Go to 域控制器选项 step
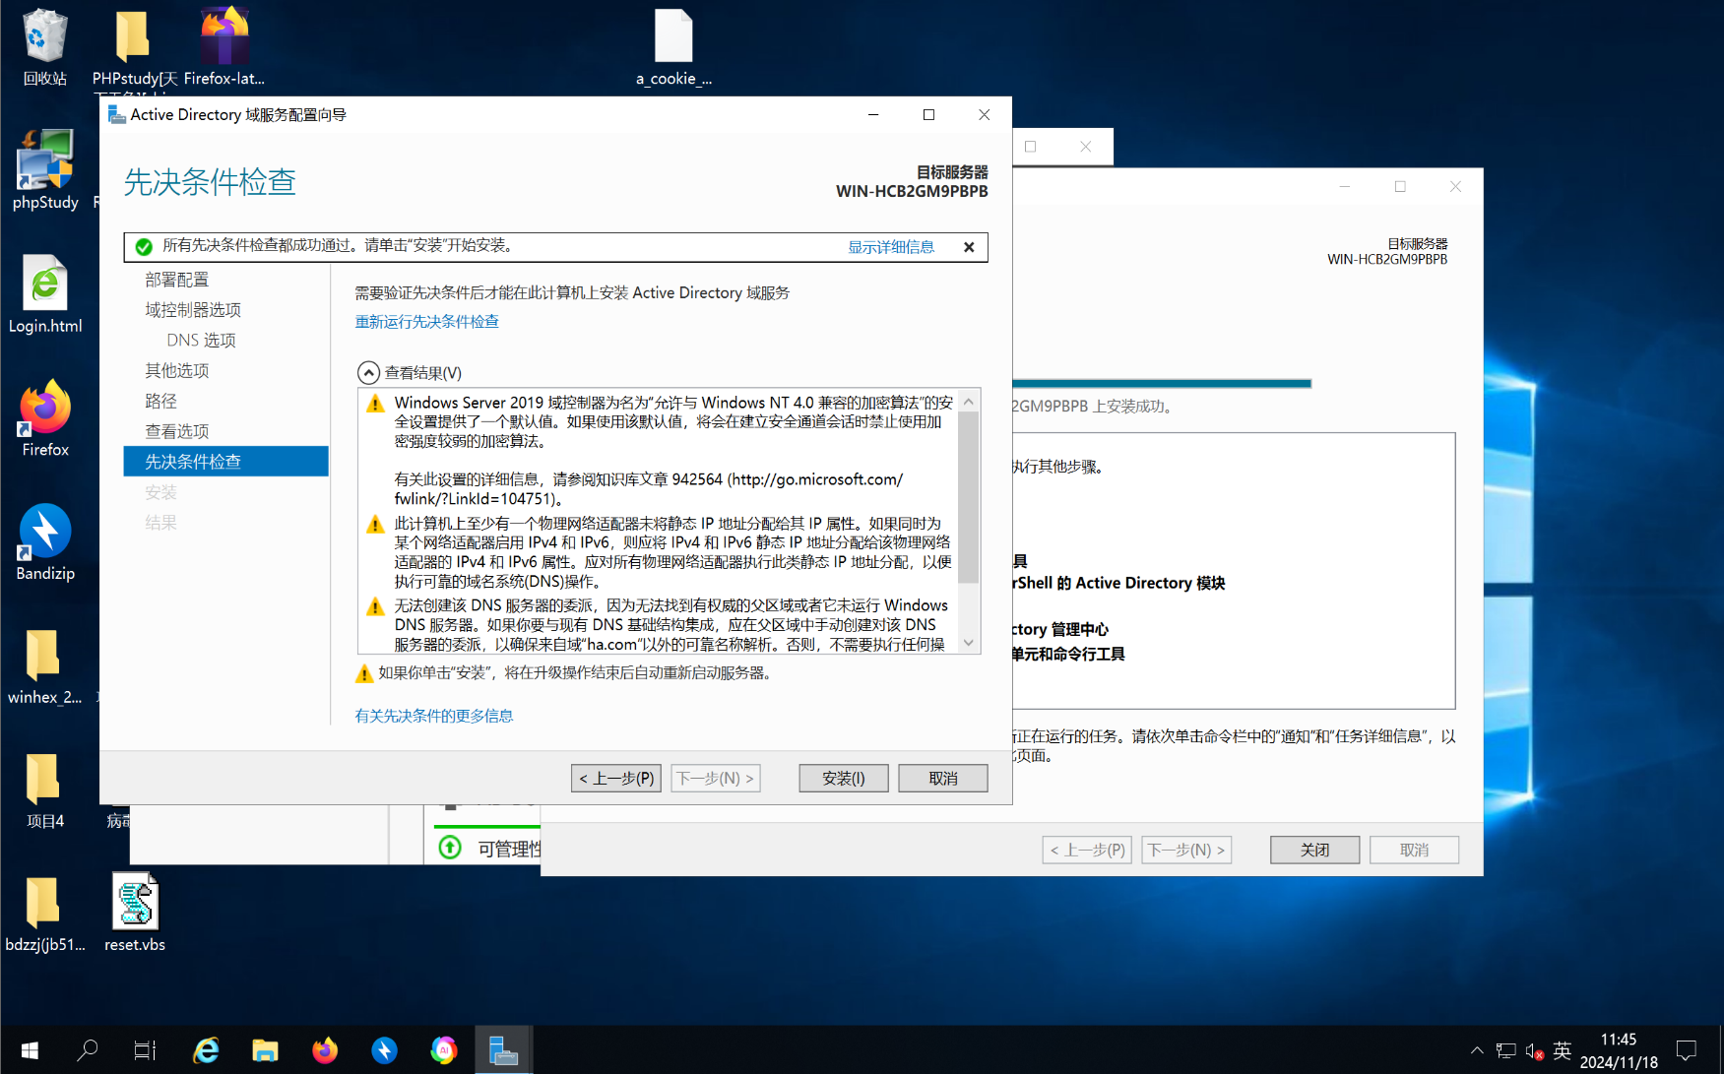 pyautogui.click(x=193, y=310)
